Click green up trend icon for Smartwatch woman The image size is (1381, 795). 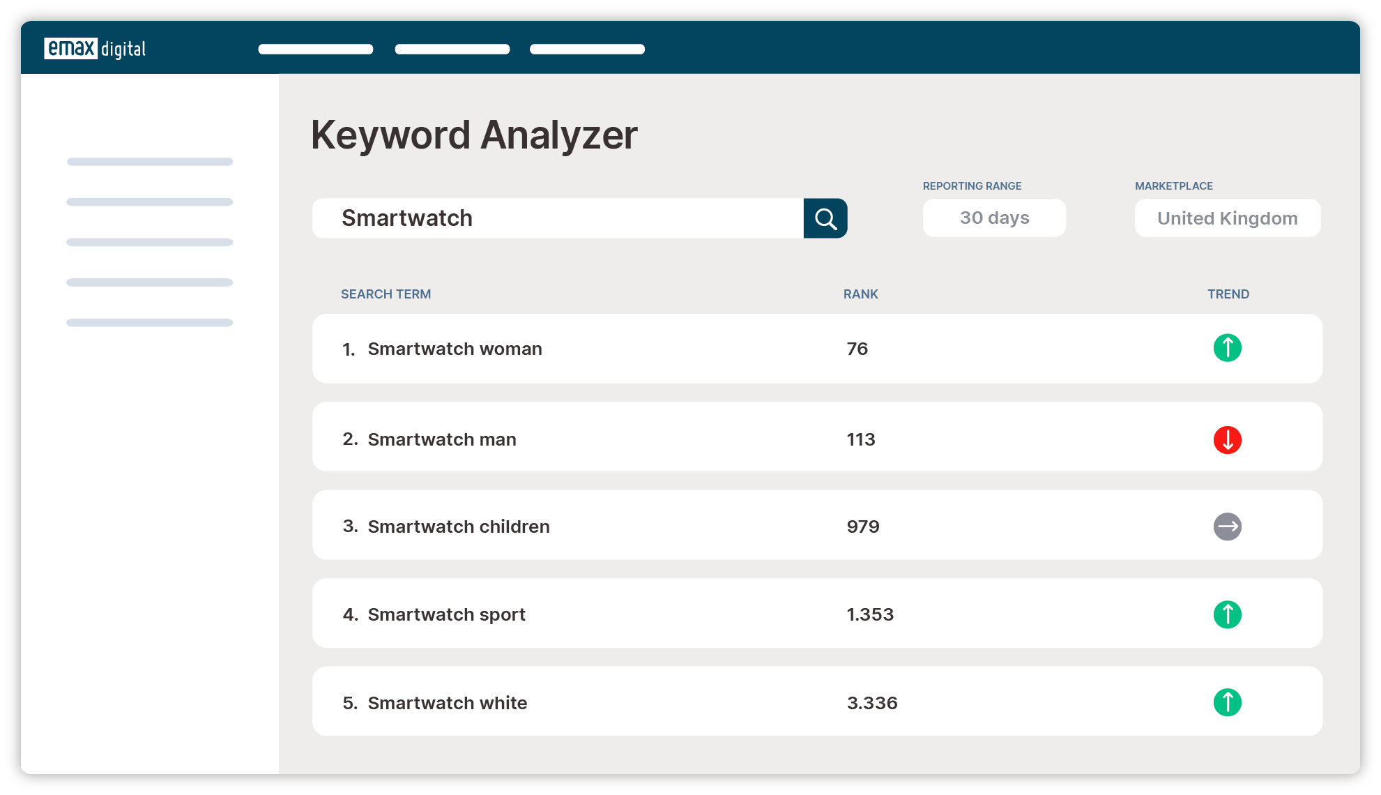pos(1227,347)
